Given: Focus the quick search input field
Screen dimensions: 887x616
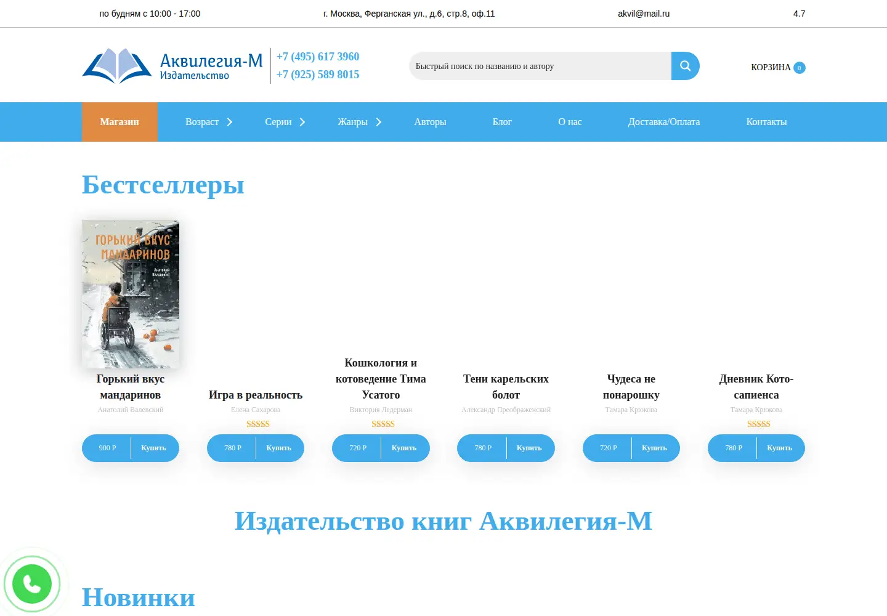Looking at the screenshot, I should (540, 66).
